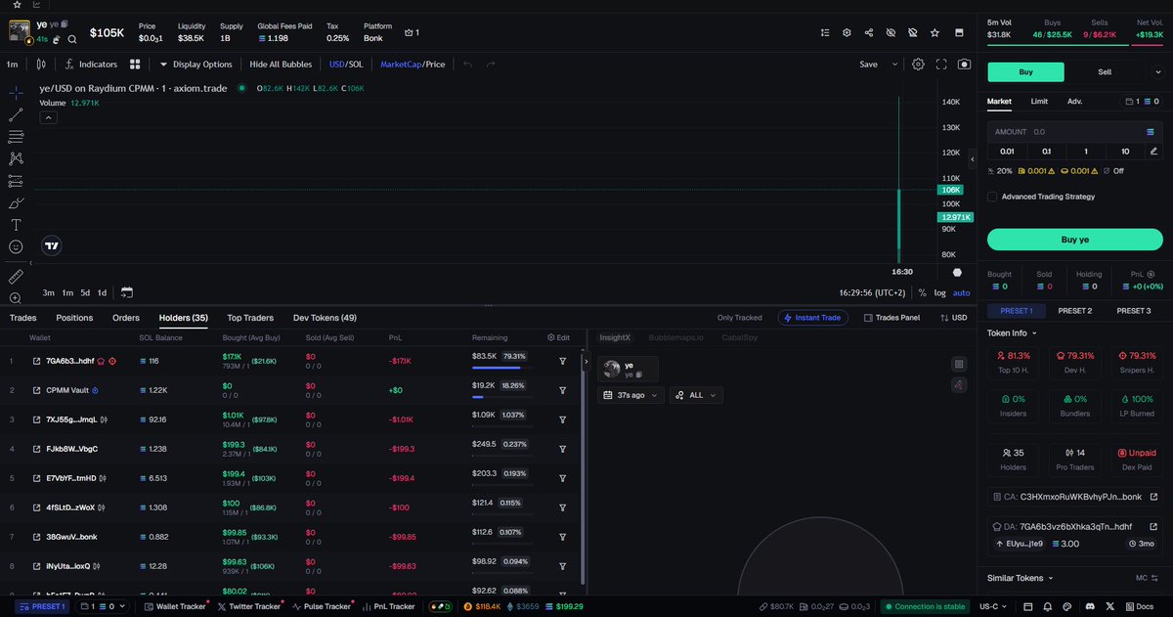The height and width of the screenshot is (617, 1173).
Task: Toggle the USD currency switch in holders panel
Action: 953,318
